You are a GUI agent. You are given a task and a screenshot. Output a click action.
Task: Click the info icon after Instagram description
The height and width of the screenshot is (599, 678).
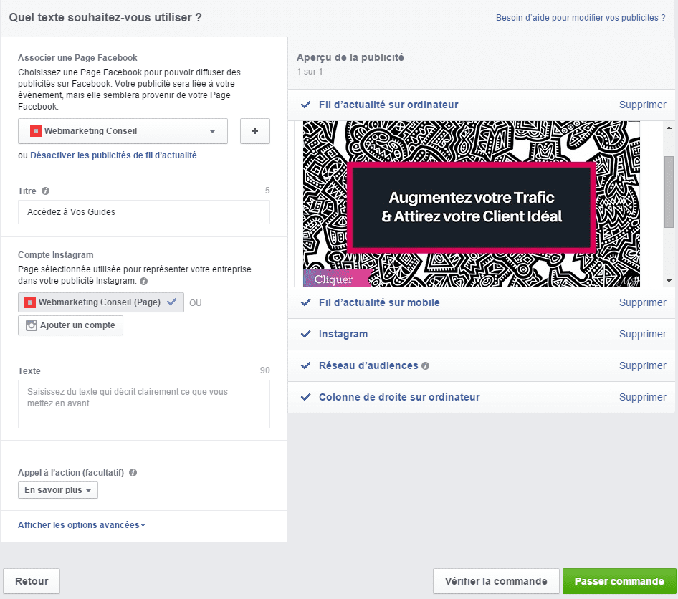click(143, 281)
